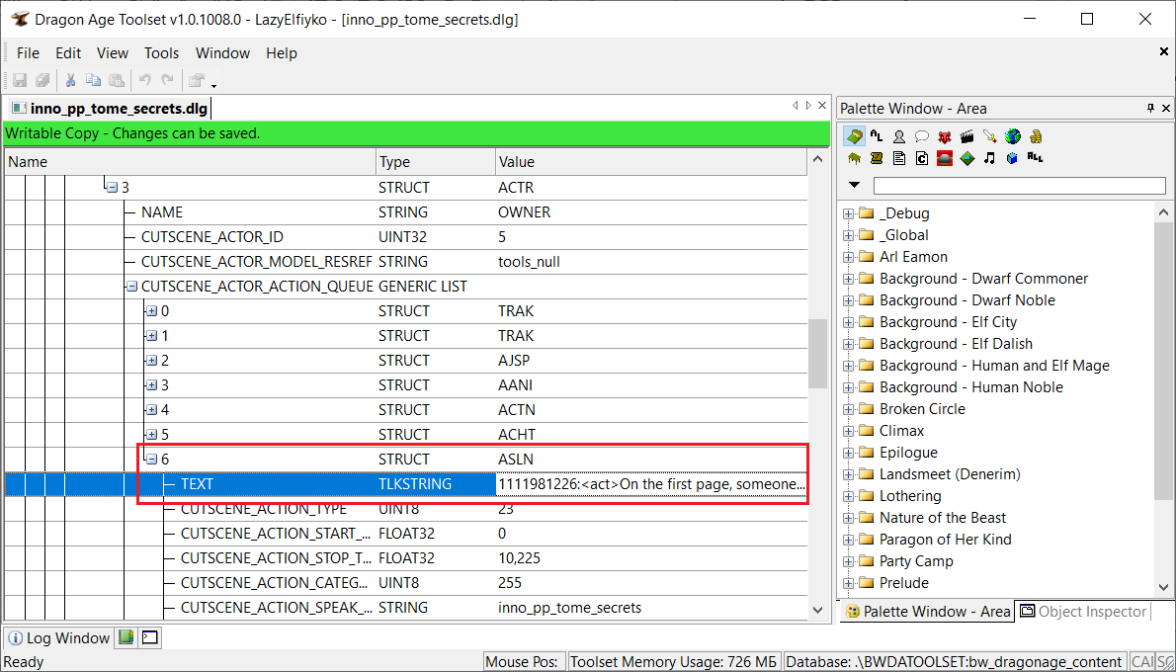Image resolution: width=1176 pixels, height=672 pixels.
Task: Expand action struct 5 ACHT
Action: (151, 435)
